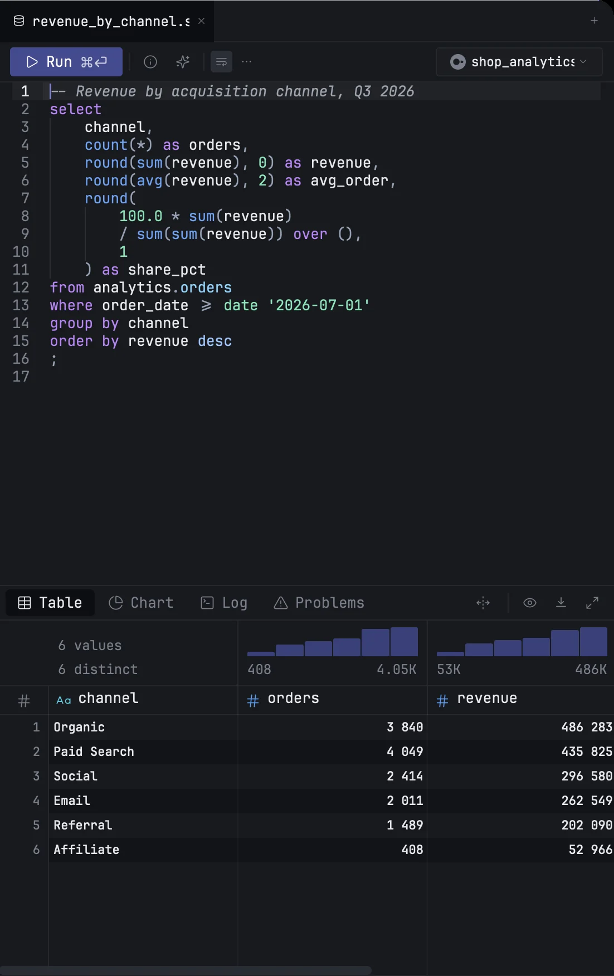This screenshot has width=614, height=976.
Task: Click the AI sparkle assistant icon
Action: click(183, 62)
